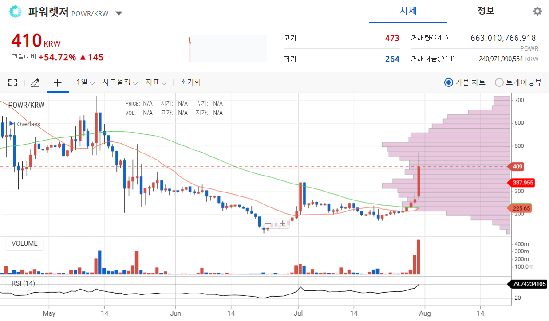The height and width of the screenshot is (321, 549).
Task: Click the May date axis label
Action: [49, 313]
